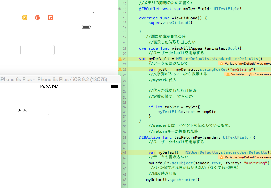The image size is (271, 188).
Task: Click the warning triangle in gutter at line 23
Action: (120, 59)
